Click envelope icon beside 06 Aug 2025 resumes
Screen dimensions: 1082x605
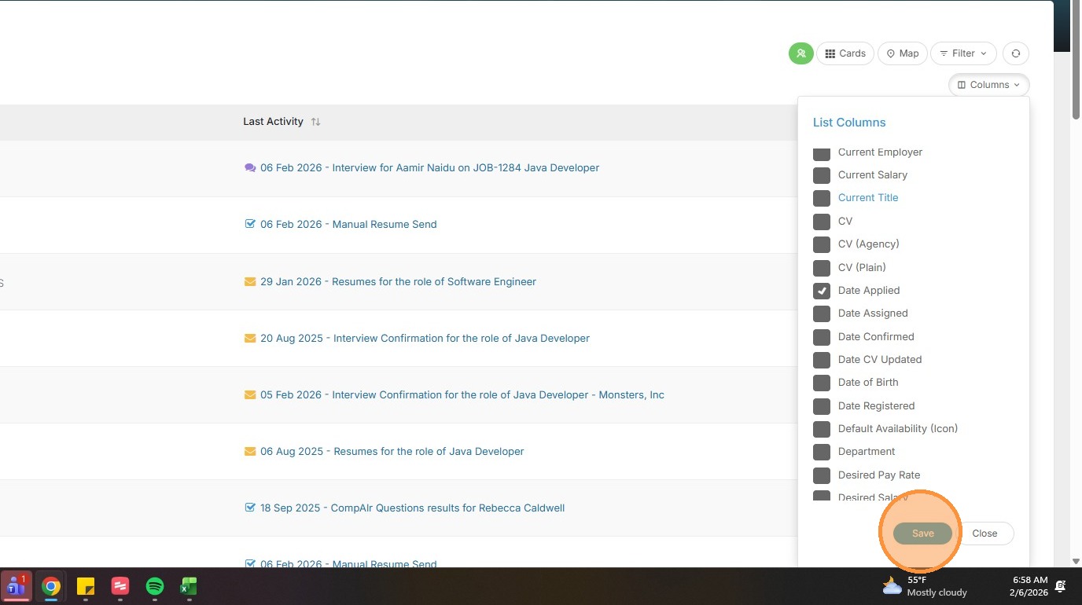[250, 451]
